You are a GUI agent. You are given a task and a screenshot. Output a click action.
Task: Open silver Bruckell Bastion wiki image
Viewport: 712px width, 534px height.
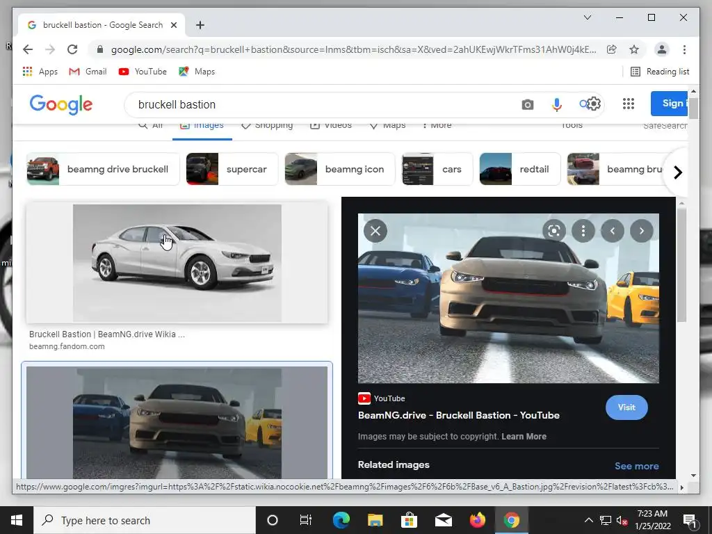coord(177,263)
